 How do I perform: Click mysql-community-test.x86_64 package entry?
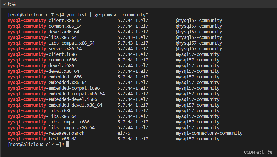click(42, 139)
